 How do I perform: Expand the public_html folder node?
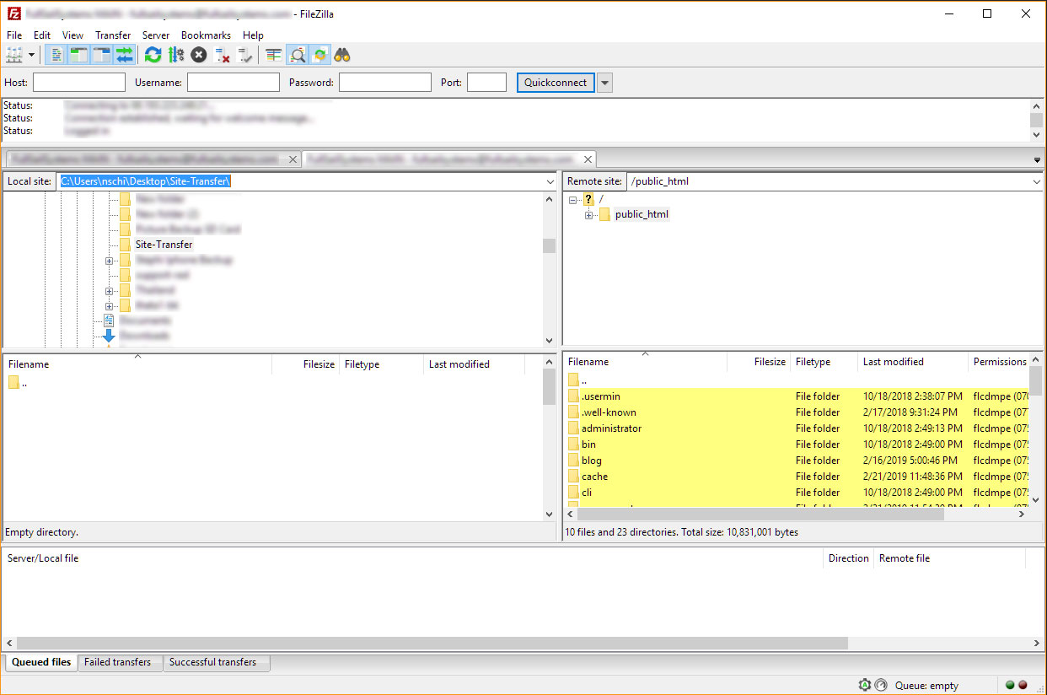[x=588, y=215]
